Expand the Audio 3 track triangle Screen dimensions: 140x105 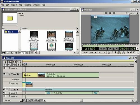click(x=10, y=96)
